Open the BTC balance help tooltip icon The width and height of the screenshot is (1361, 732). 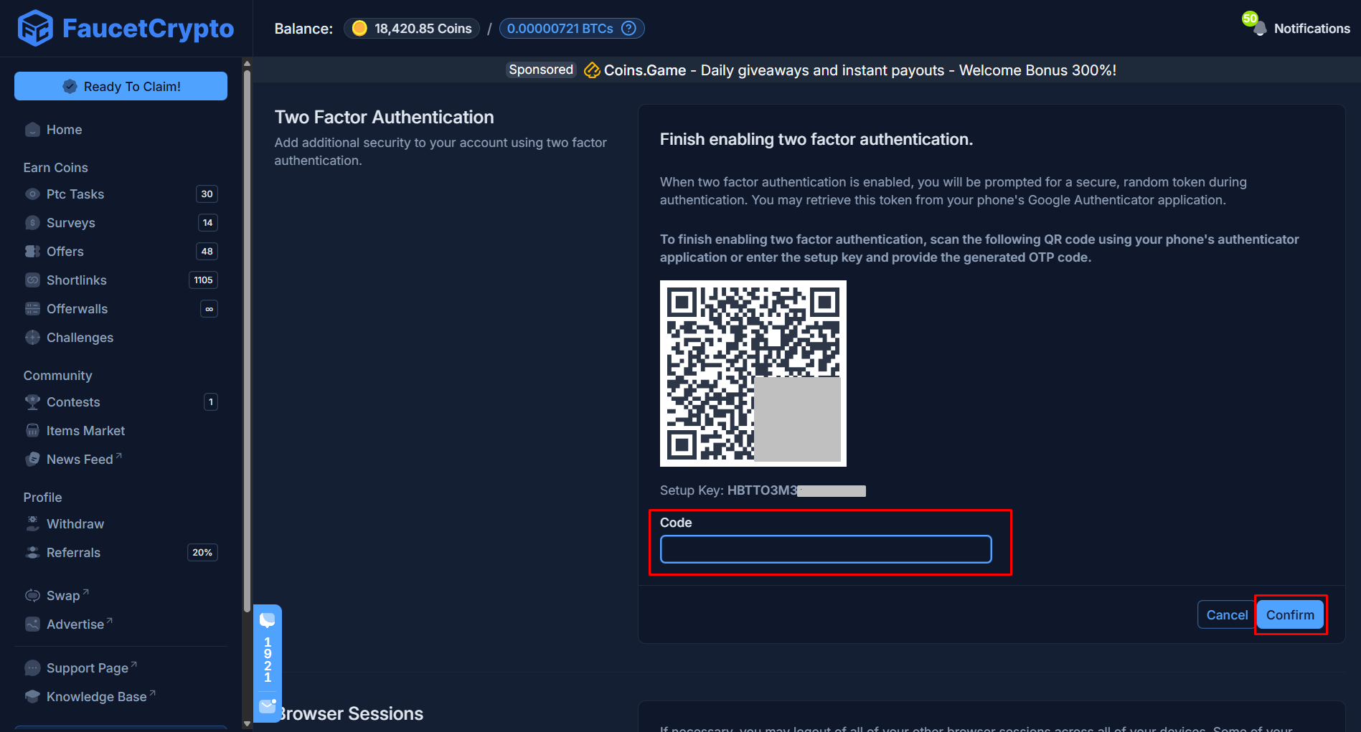click(628, 28)
